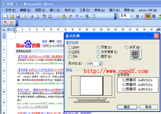Screen dimensions: 161x114
Task: Click the Baidu search box in the document
Action: (53, 46)
